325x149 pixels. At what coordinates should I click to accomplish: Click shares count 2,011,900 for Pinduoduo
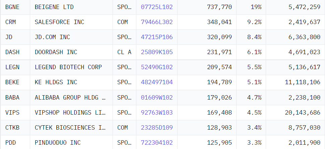305,143
